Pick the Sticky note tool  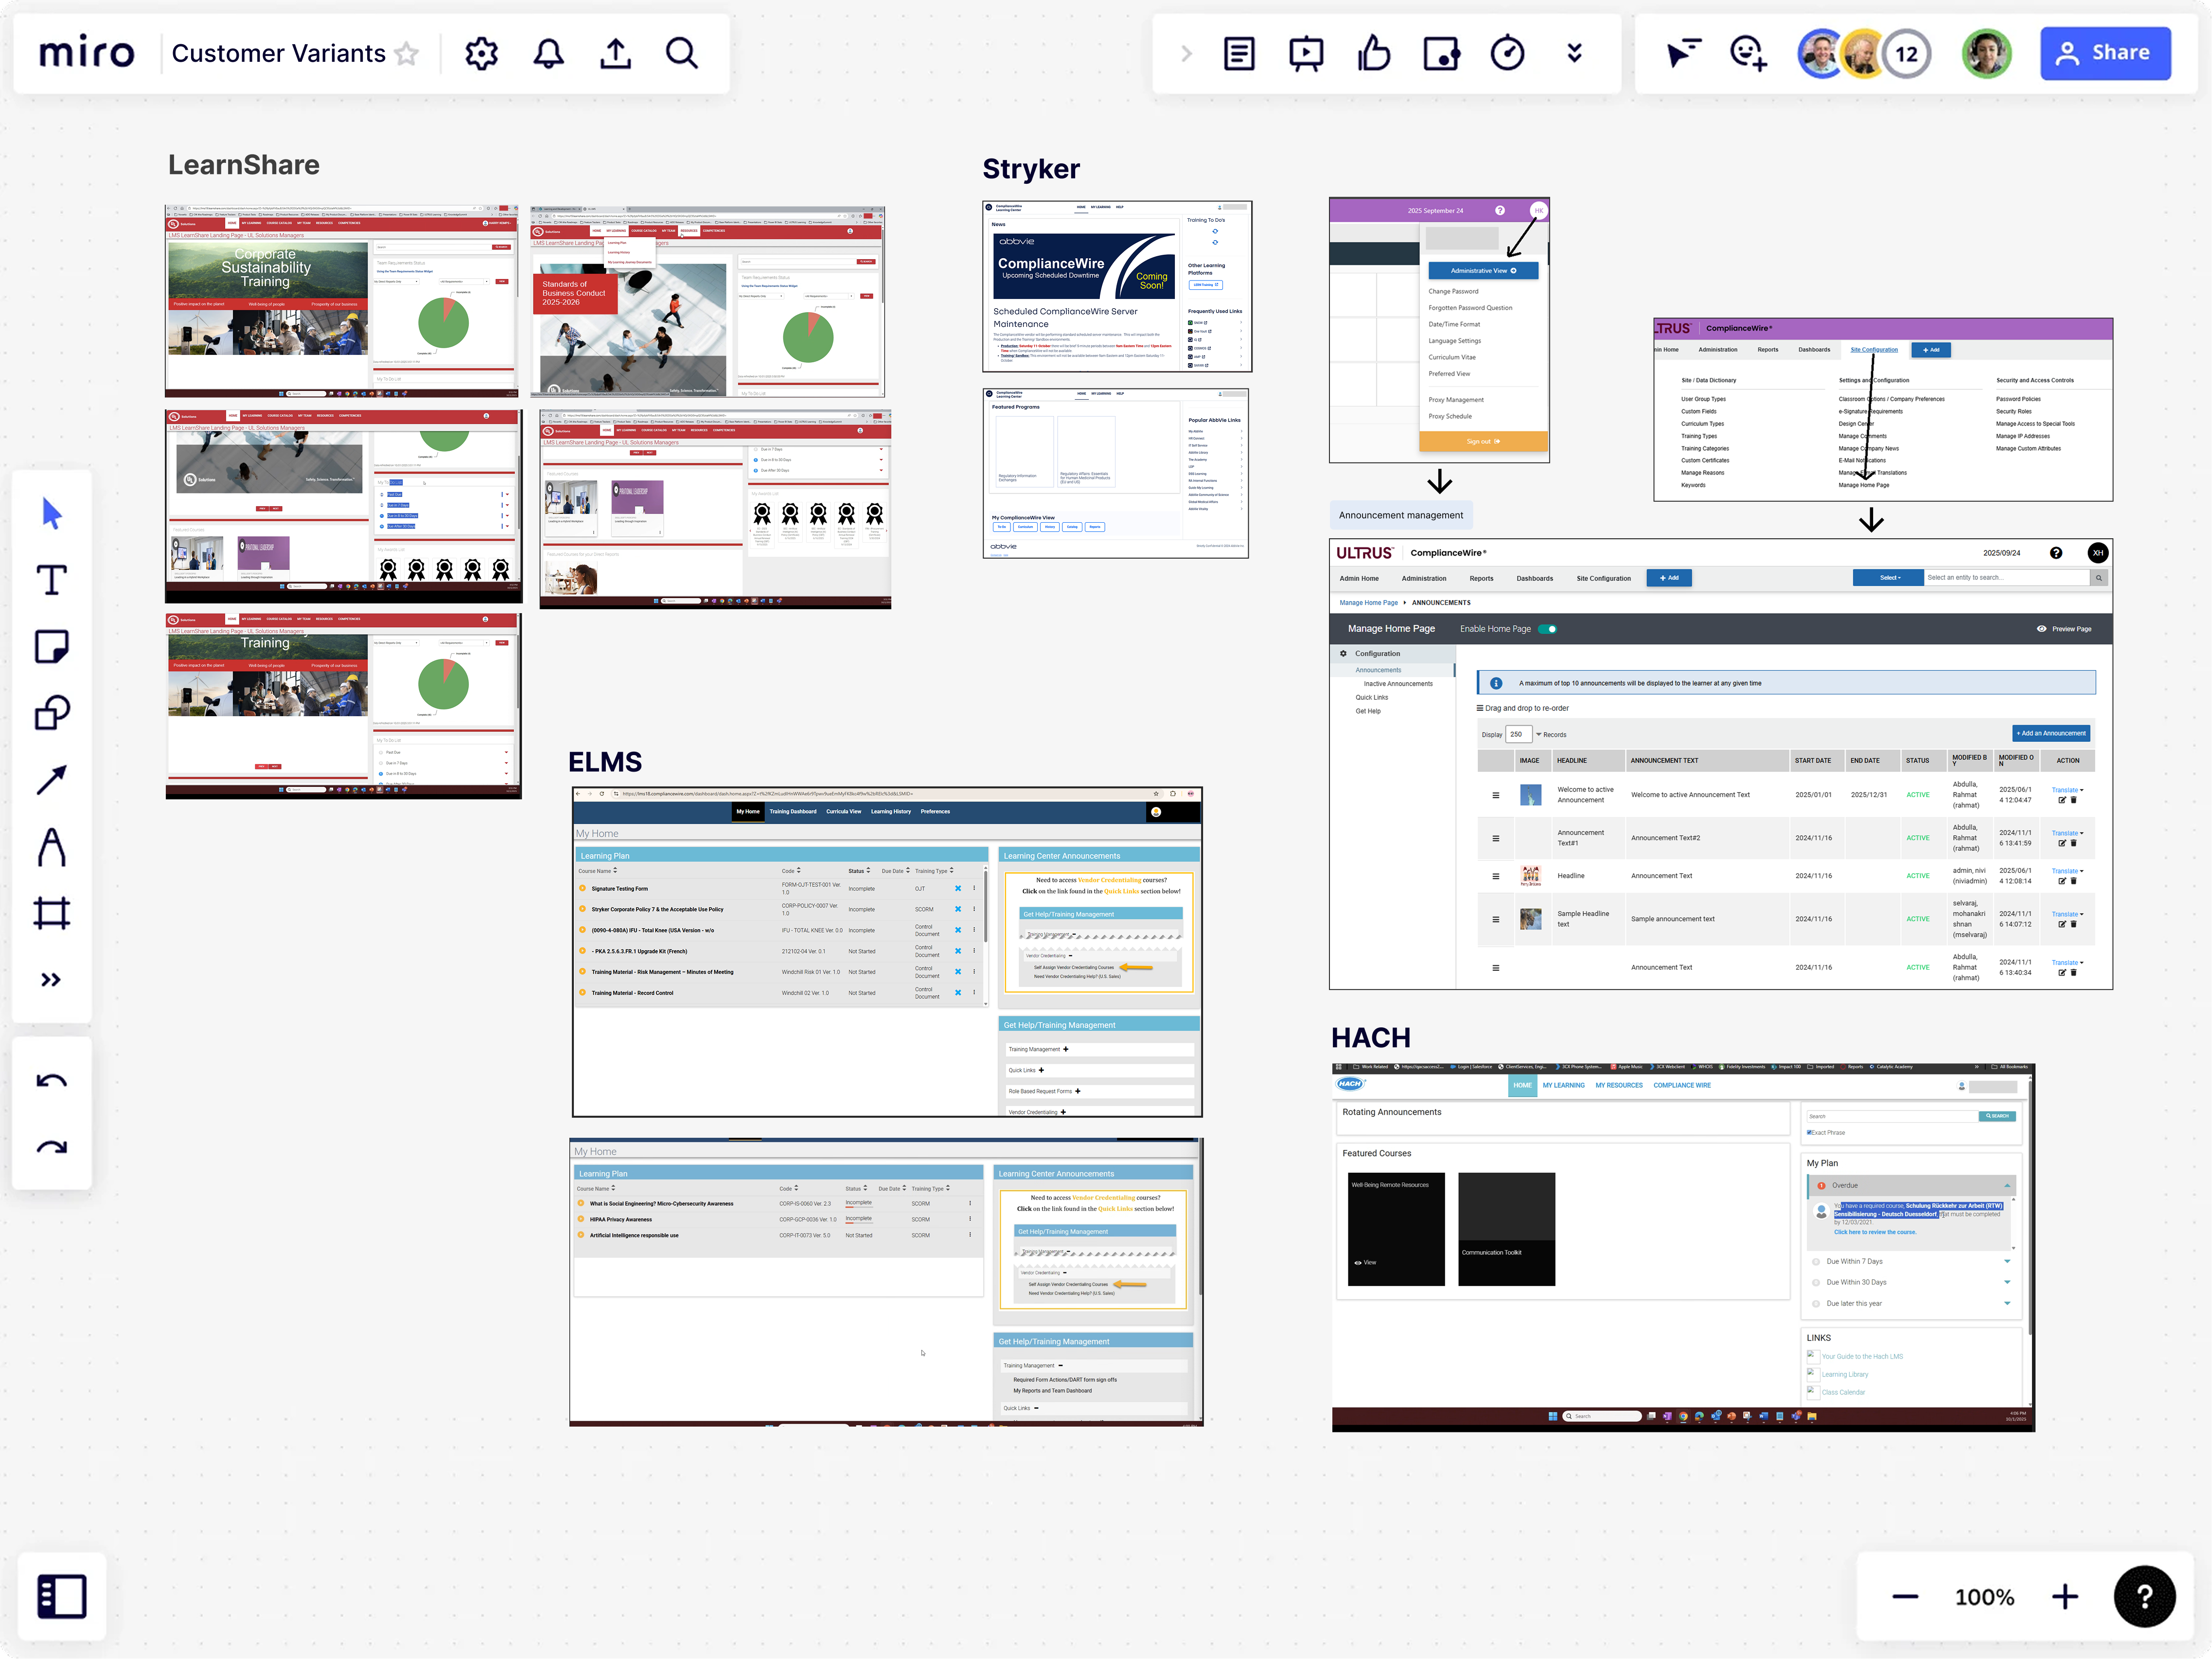click(x=52, y=647)
